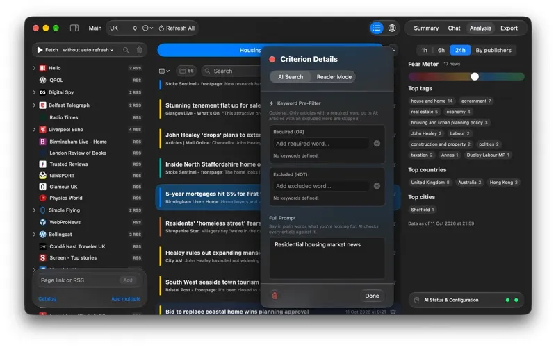Open the Summary tab
The image size is (556, 347).
coord(426,28)
